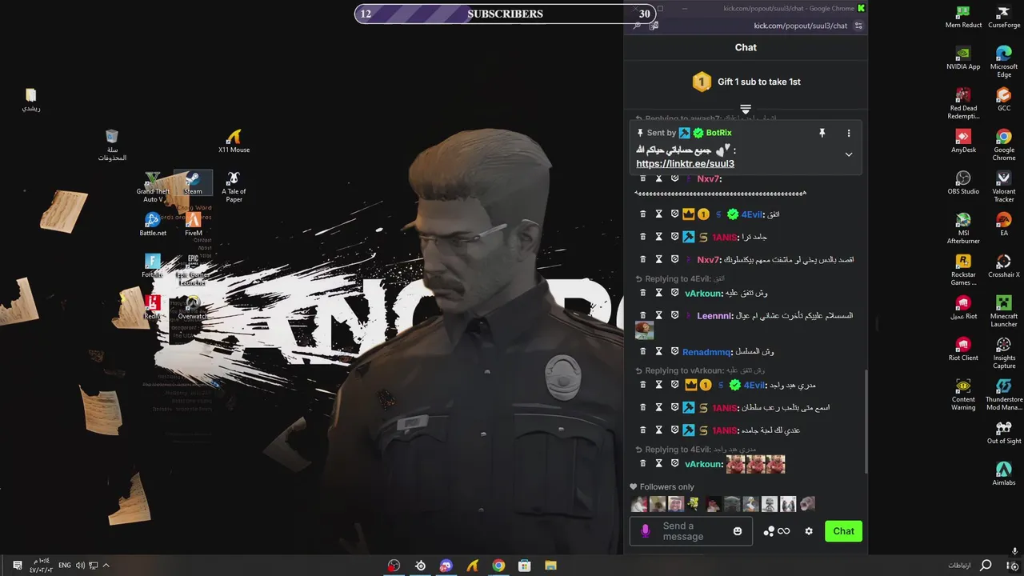Click the Renadmmq username
The height and width of the screenshot is (576, 1024).
(x=707, y=352)
